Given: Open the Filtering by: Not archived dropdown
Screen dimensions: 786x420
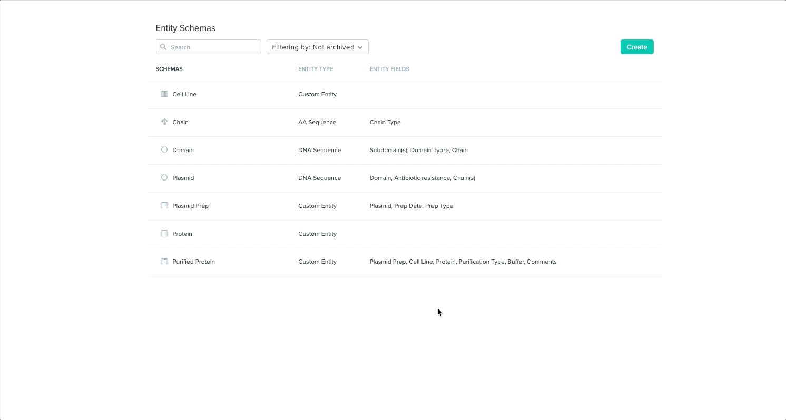Looking at the screenshot, I should 317,47.
